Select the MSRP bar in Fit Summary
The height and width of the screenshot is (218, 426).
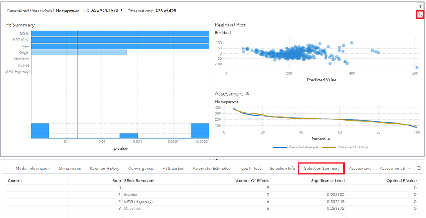(x=120, y=33)
